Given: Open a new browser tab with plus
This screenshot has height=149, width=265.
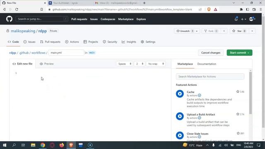Looking at the screenshot, I should pyautogui.click(x=144, y=3).
